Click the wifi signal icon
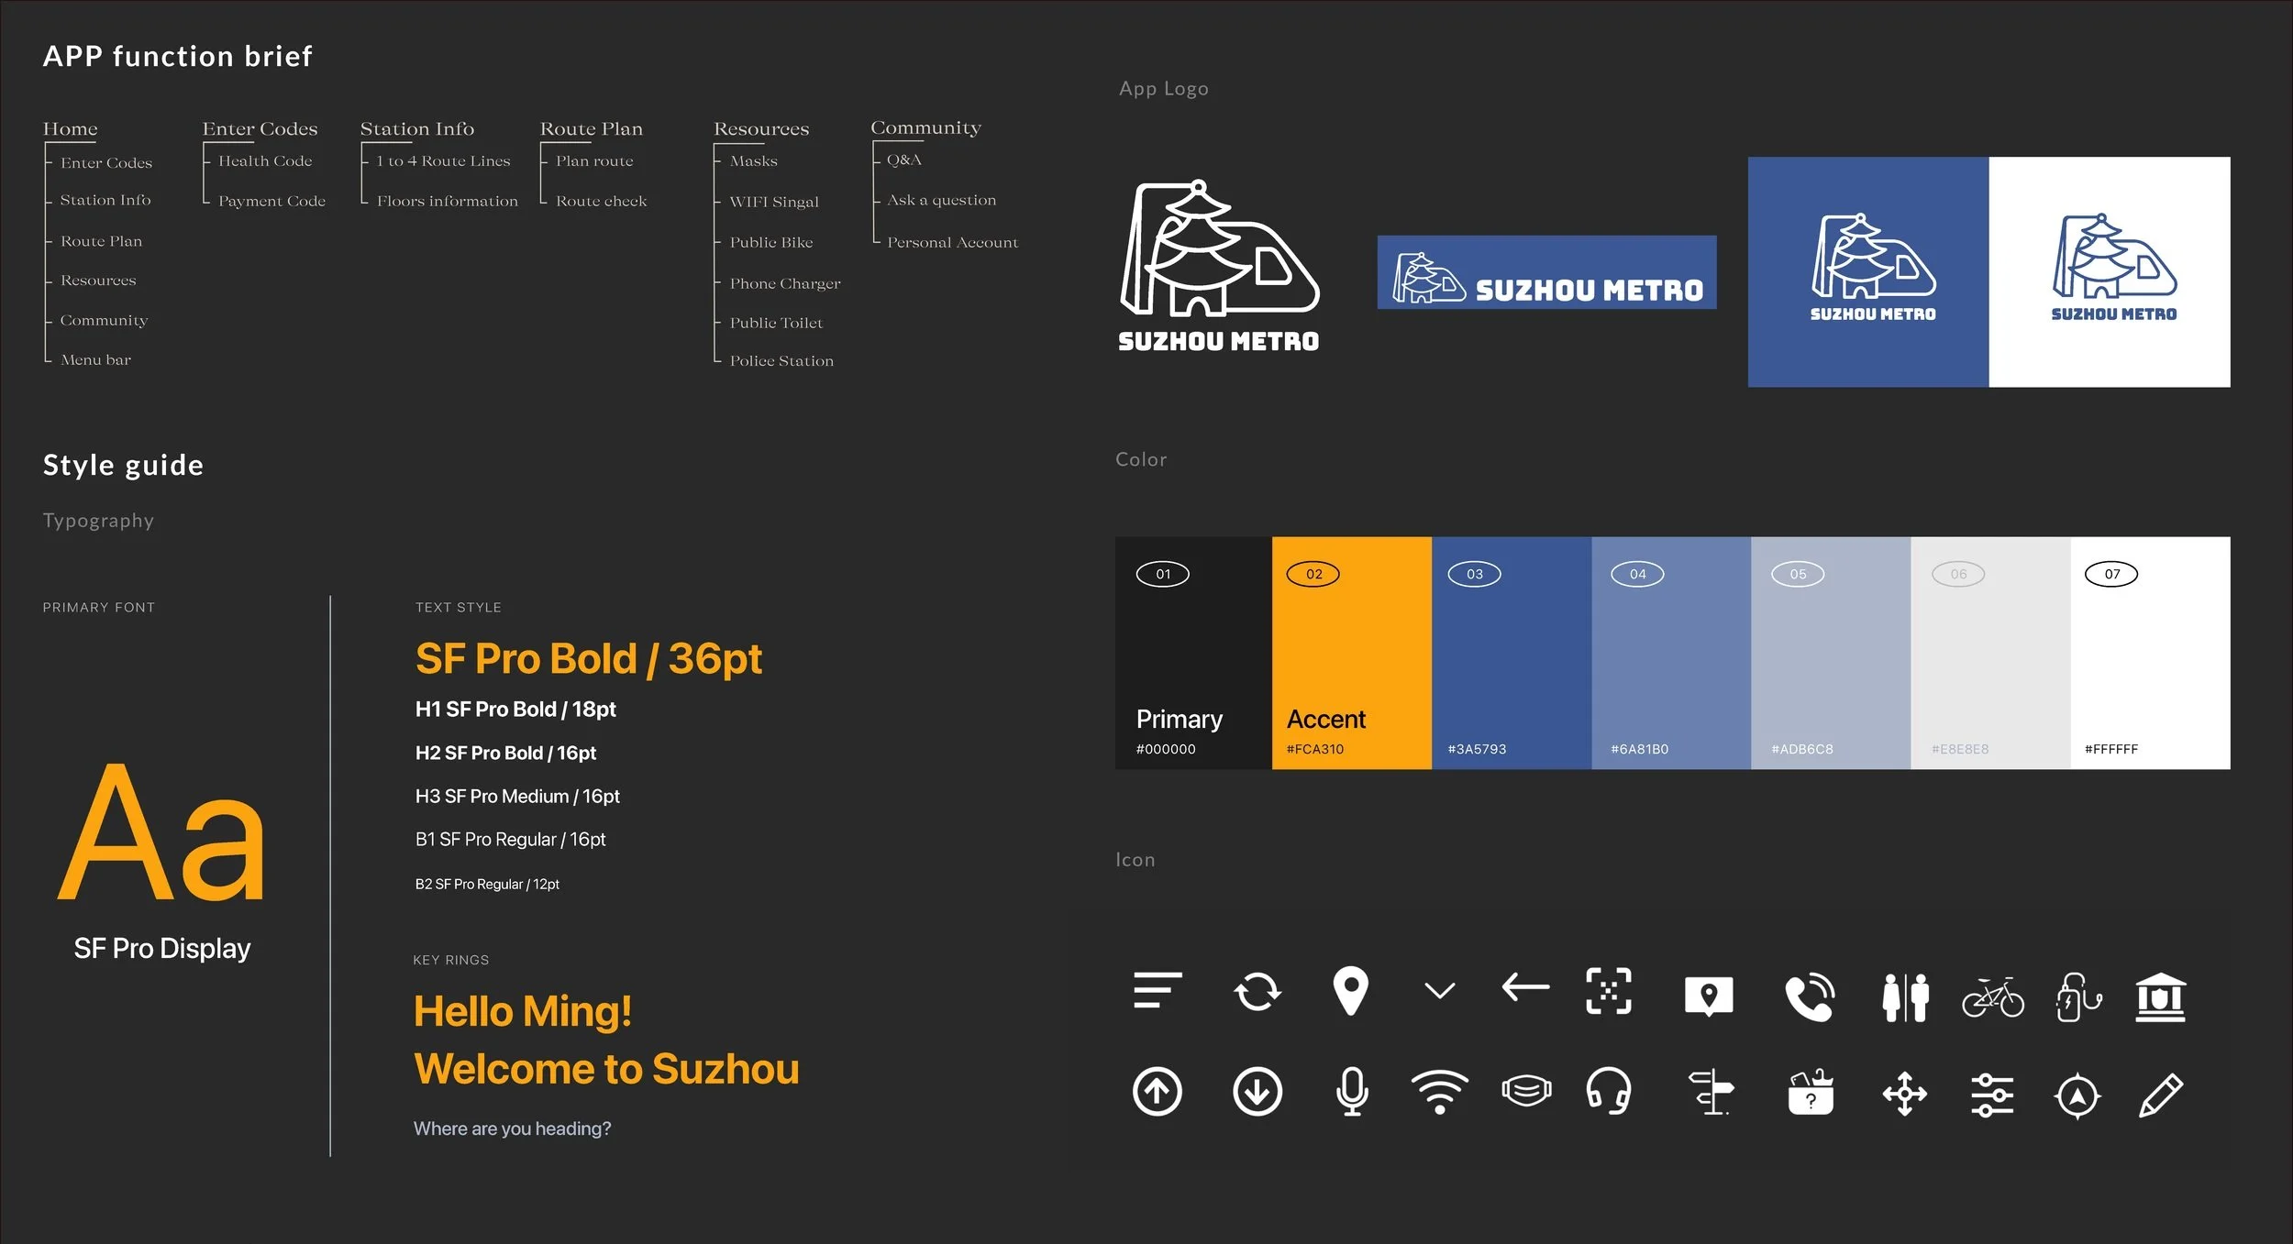 1439,1091
